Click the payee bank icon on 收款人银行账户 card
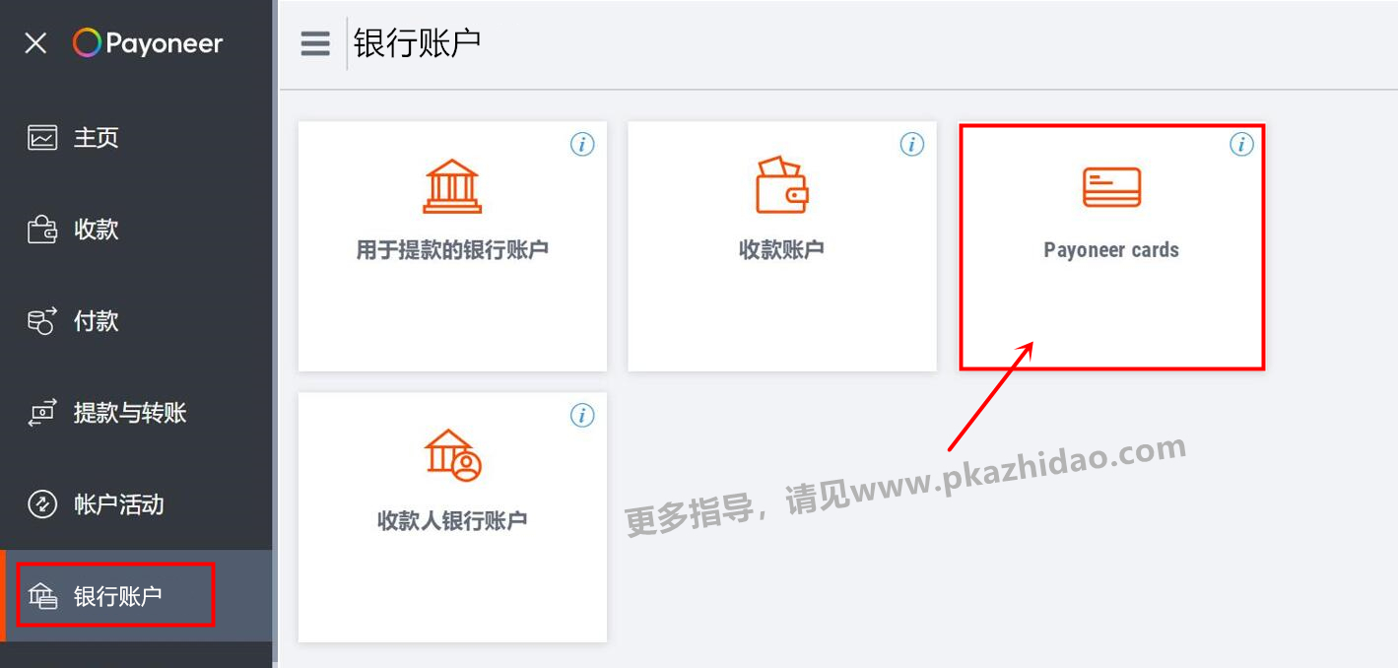Viewport: 1398px width, 668px height. click(452, 455)
